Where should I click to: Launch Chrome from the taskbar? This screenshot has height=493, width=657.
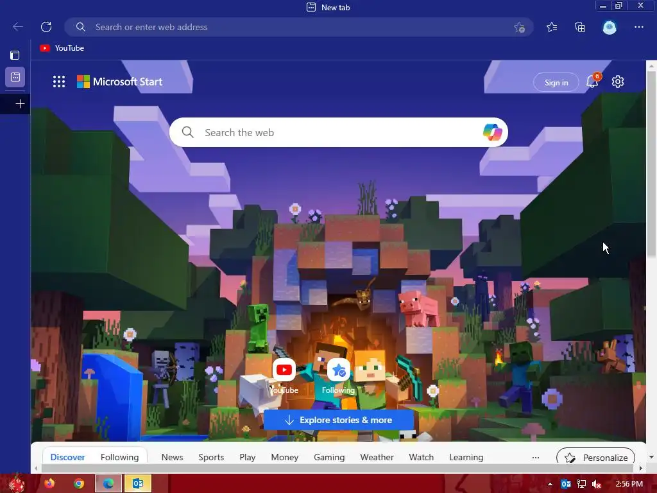(x=79, y=483)
